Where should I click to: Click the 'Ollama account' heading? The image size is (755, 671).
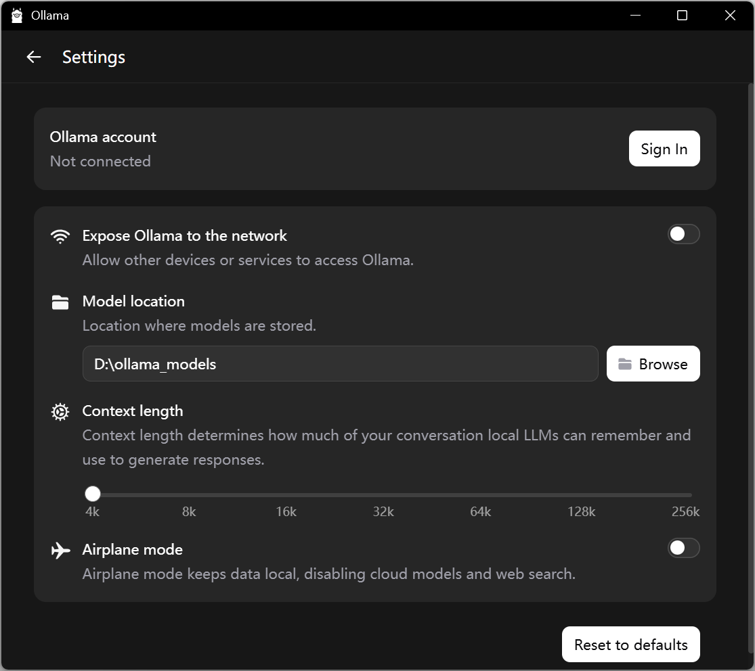(103, 137)
